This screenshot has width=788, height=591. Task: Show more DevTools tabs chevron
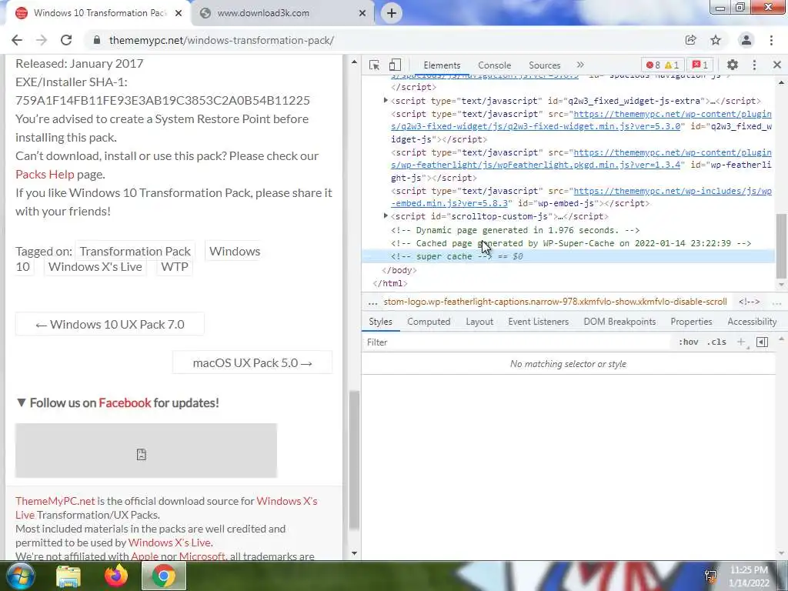(580, 65)
